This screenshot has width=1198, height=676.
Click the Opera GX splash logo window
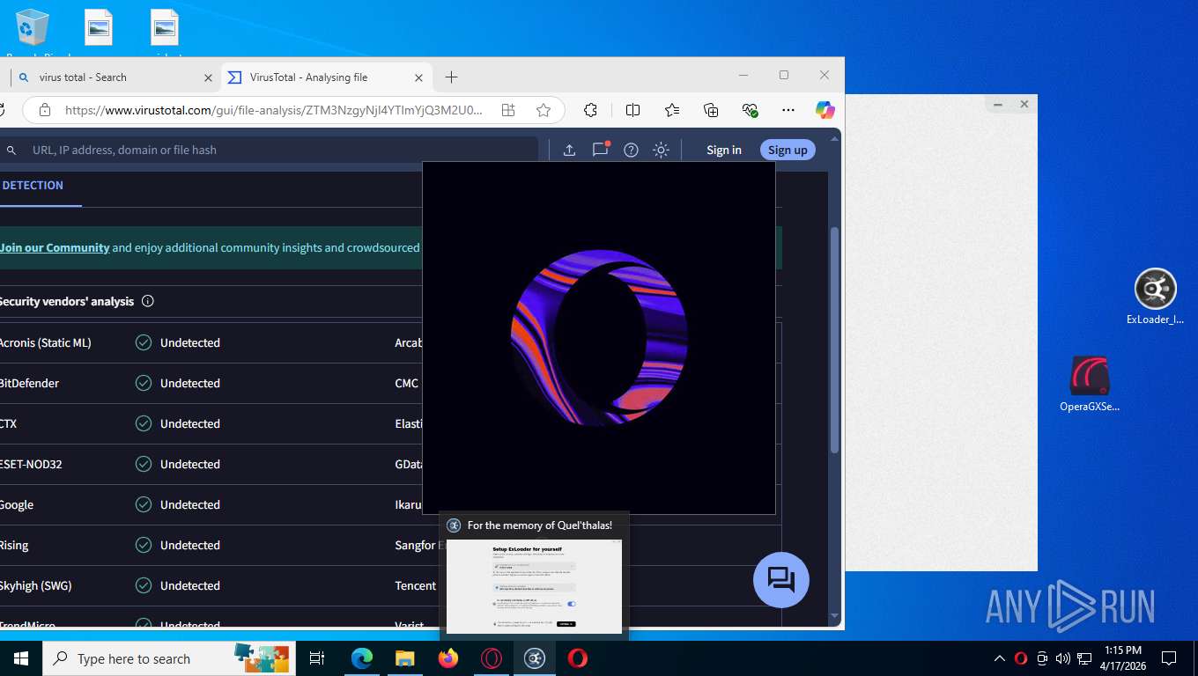[599, 338]
